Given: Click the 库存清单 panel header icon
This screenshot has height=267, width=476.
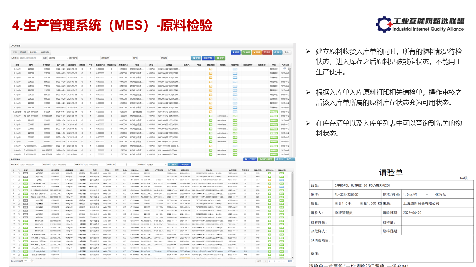Looking at the screenshot, I should click(12, 159).
